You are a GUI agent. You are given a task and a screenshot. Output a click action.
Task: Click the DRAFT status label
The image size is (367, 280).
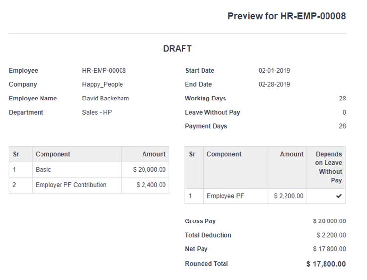pos(177,49)
